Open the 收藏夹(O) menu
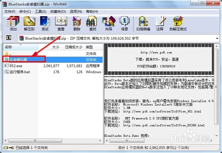This screenshot has height=153, width=222. tap(58, 12)
